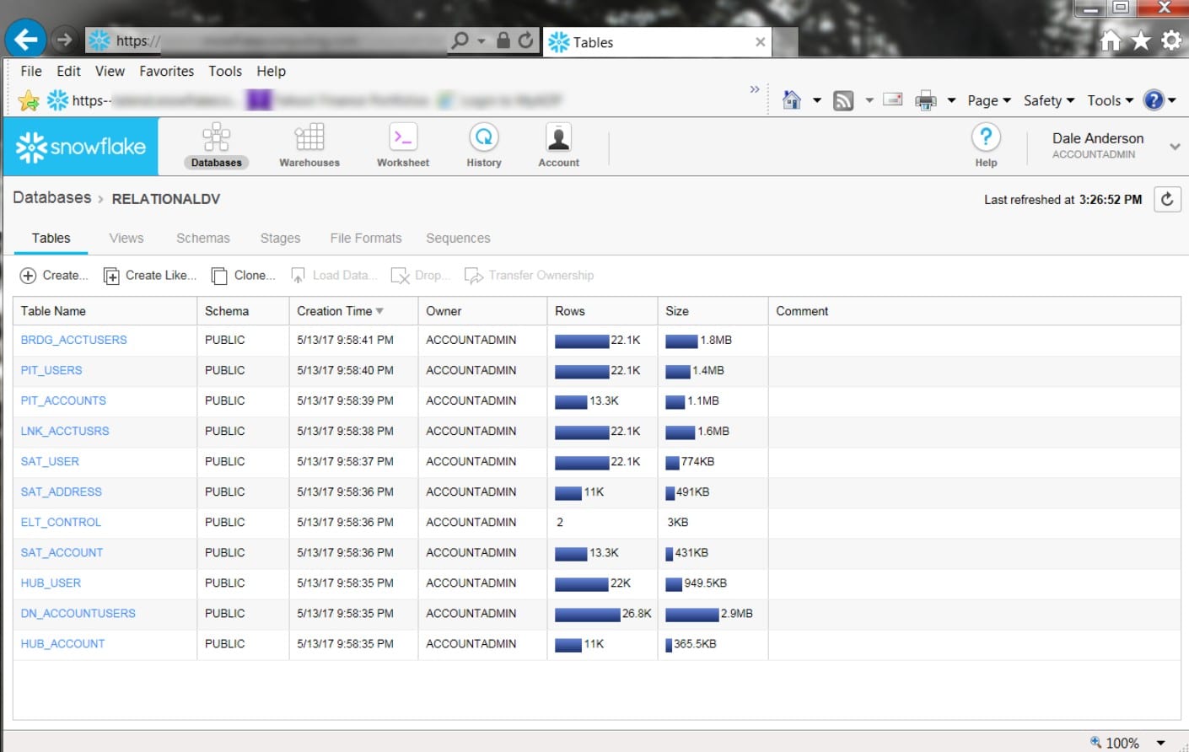Screen dimensions: 1189x752
Task: Go forward with the browser forward arrow
Action: (64, 40)
